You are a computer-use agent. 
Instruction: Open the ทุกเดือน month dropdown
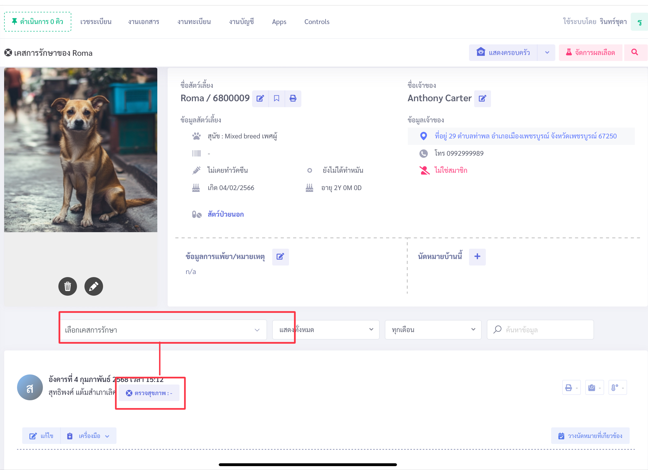[433, 330]
